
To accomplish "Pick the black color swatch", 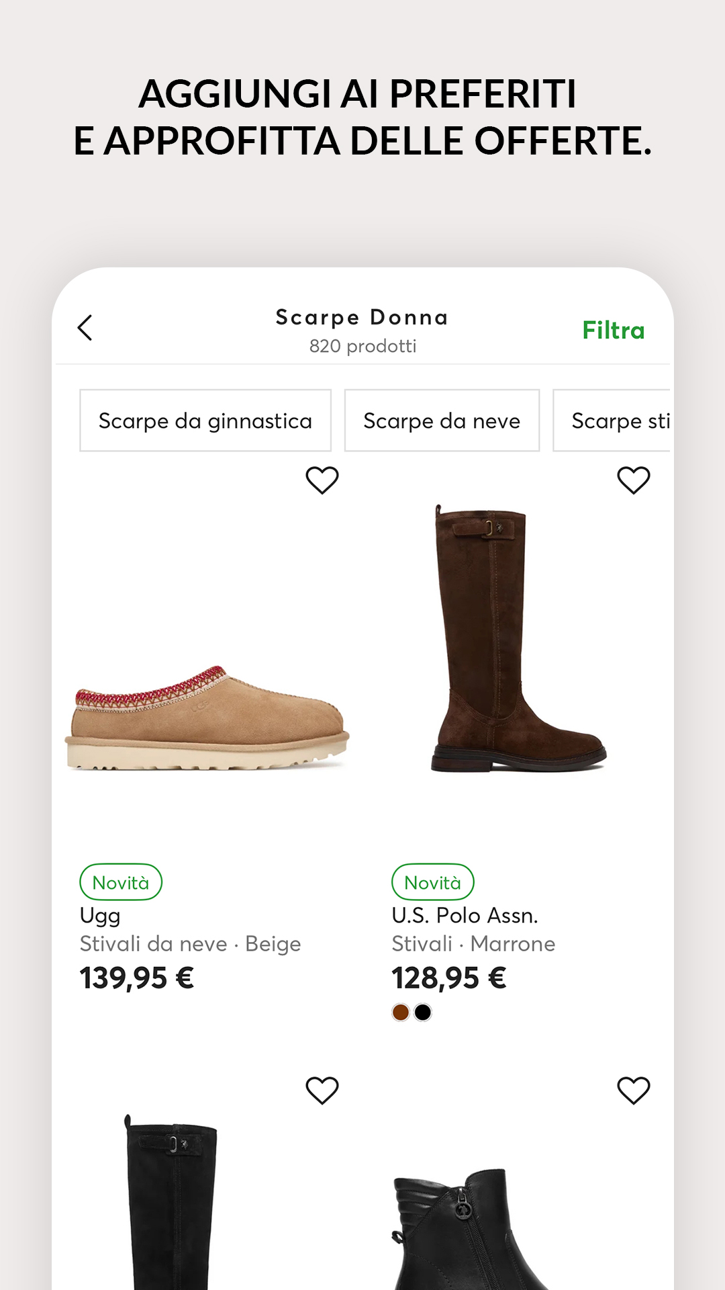I will (423, 1013).
